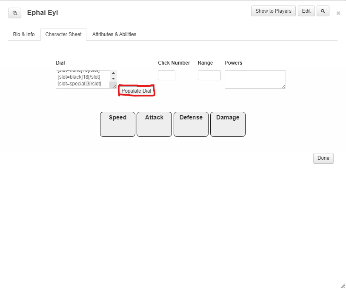
Task: Click the 'Ephai Eyi' character name title
Action: 43,13
